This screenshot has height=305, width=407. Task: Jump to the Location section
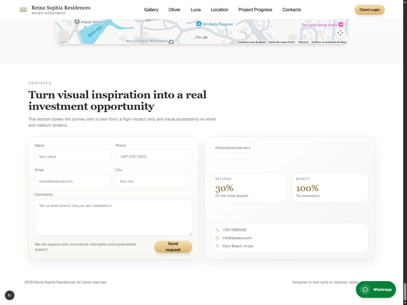pos(220,10)
